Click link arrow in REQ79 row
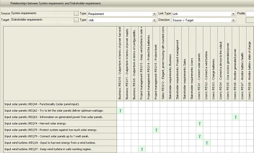Image resolution: width=254 pixels, height=153 pixels. point(199,136)
